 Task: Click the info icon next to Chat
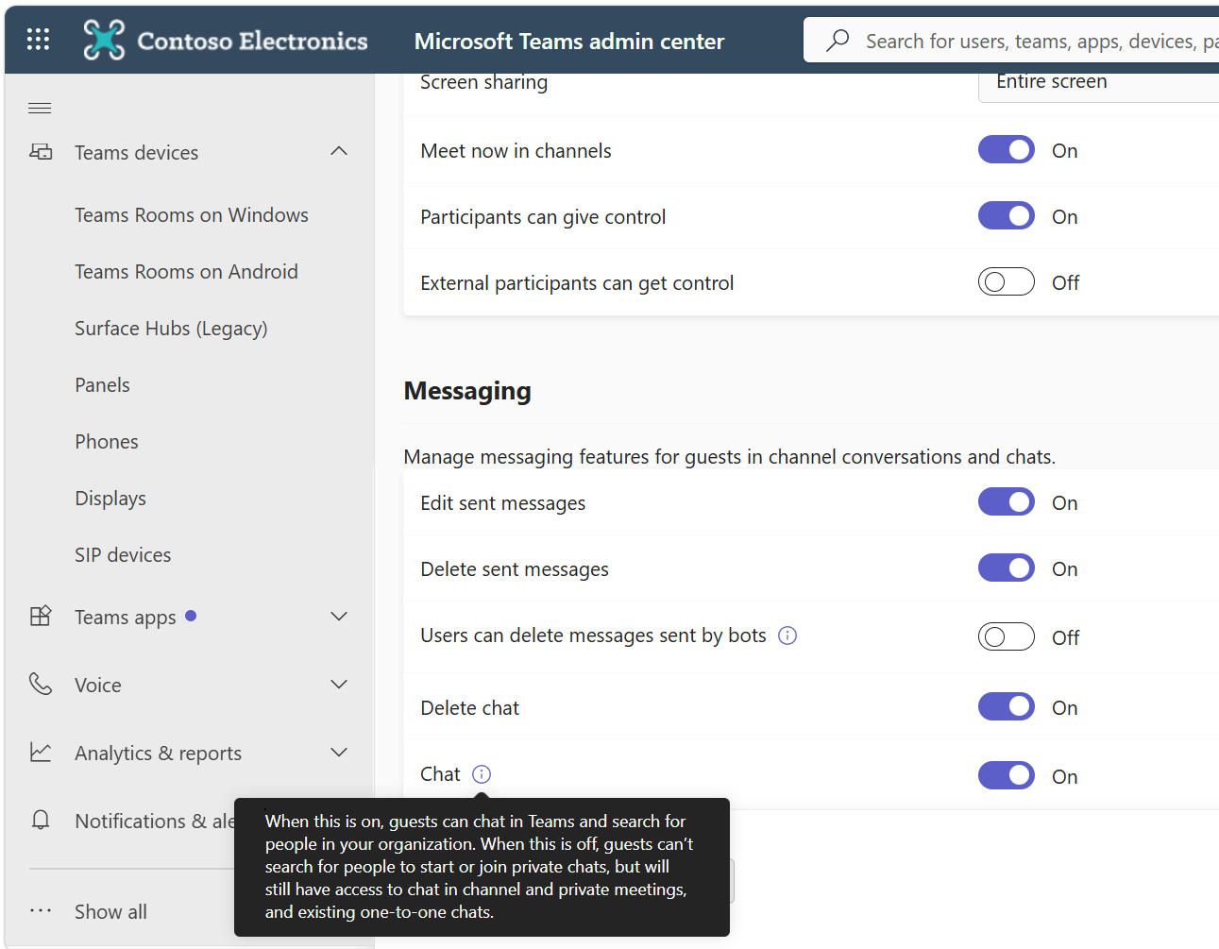point(482,774)
